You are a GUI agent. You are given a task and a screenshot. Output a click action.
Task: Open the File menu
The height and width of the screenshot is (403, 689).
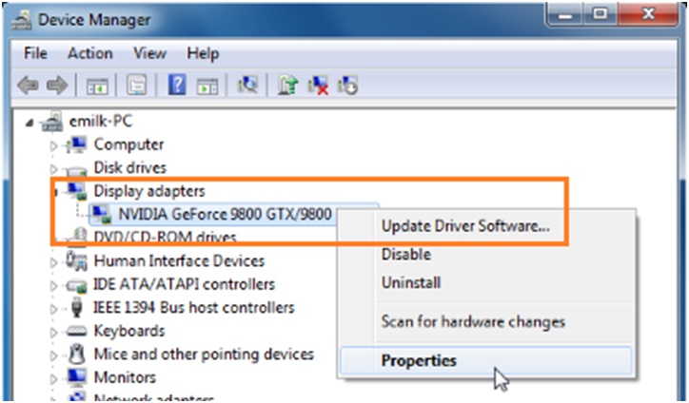[35, 53]
